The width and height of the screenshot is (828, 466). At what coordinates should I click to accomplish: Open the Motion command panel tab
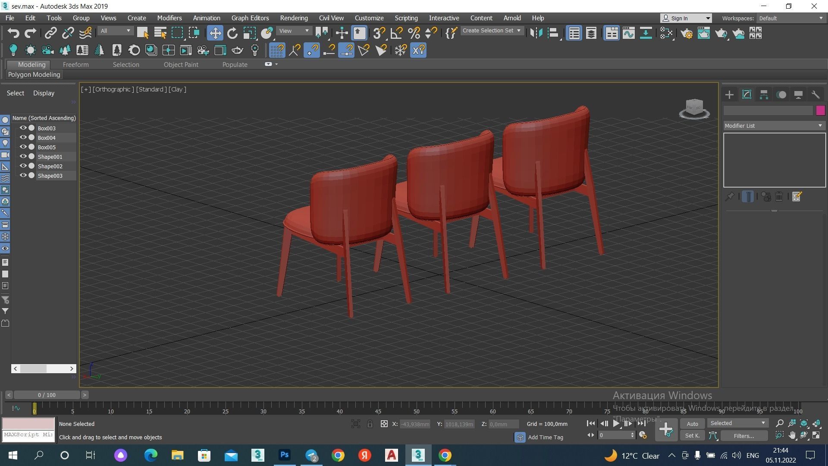click(781, 94)
